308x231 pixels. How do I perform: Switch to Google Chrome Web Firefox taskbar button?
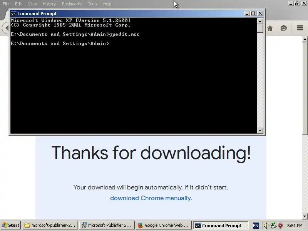click(x=163, y=225)
